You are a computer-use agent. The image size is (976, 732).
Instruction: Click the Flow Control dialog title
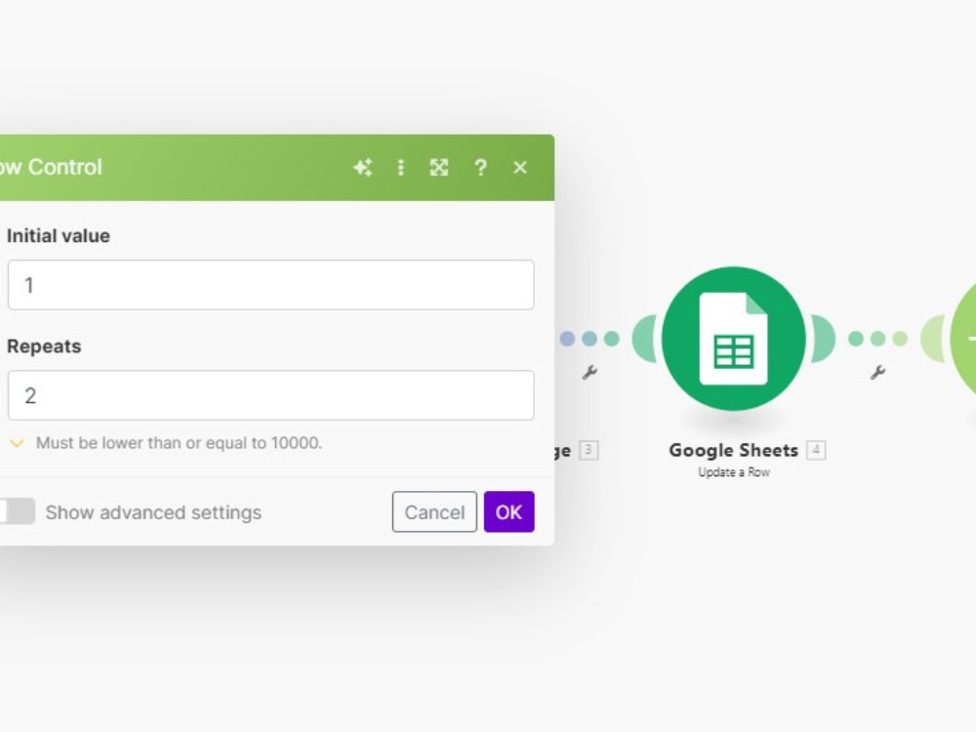(51, 168)
